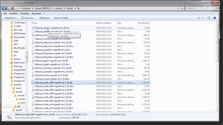The width and height of the screenshot is (223, 125).
Task: Click icon of libboost_math_c99l-mgw44-mt-1_53.dll
Action: pyautogui.click(x=33, y=90)
